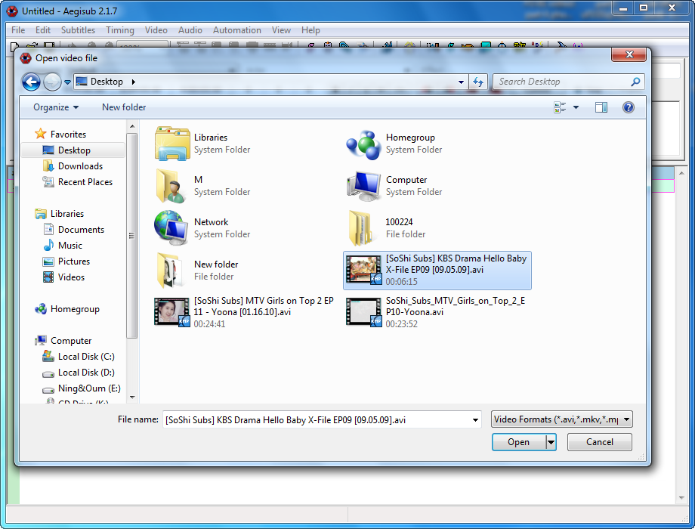
Task: Open Aegisub Edit menu
Action: [43, 30]
